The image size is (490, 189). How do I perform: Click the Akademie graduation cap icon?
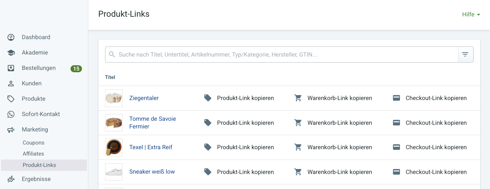click(11, 53)
